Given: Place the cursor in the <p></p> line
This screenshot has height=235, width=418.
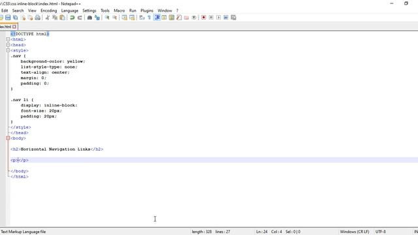Looking at the screenshot, I should [20, 160].
